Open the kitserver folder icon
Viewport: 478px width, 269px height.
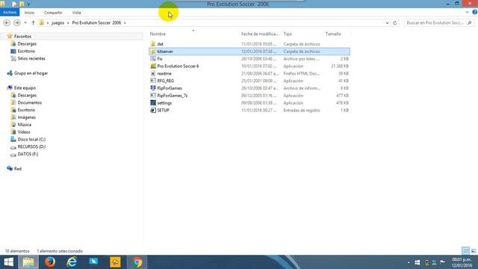[153, 52]
